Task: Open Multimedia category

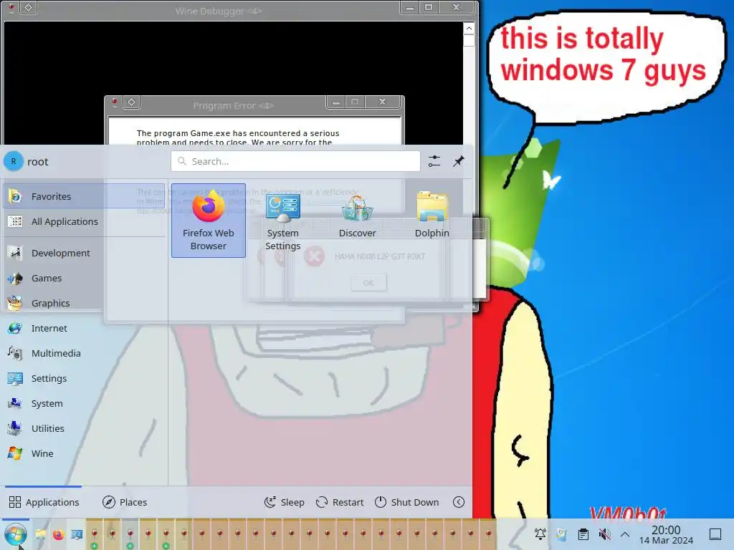Action: coord(85,354)
